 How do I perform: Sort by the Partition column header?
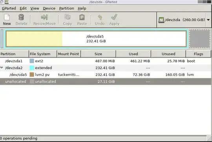tap(15, 54)
